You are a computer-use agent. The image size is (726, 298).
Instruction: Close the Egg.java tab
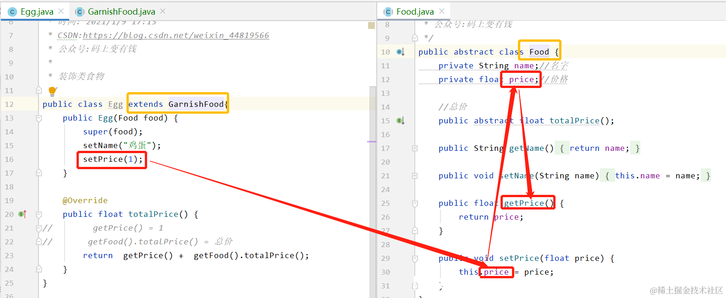(x=61, y=11)
